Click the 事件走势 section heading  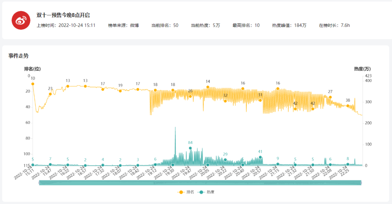(x=19, y=56)
